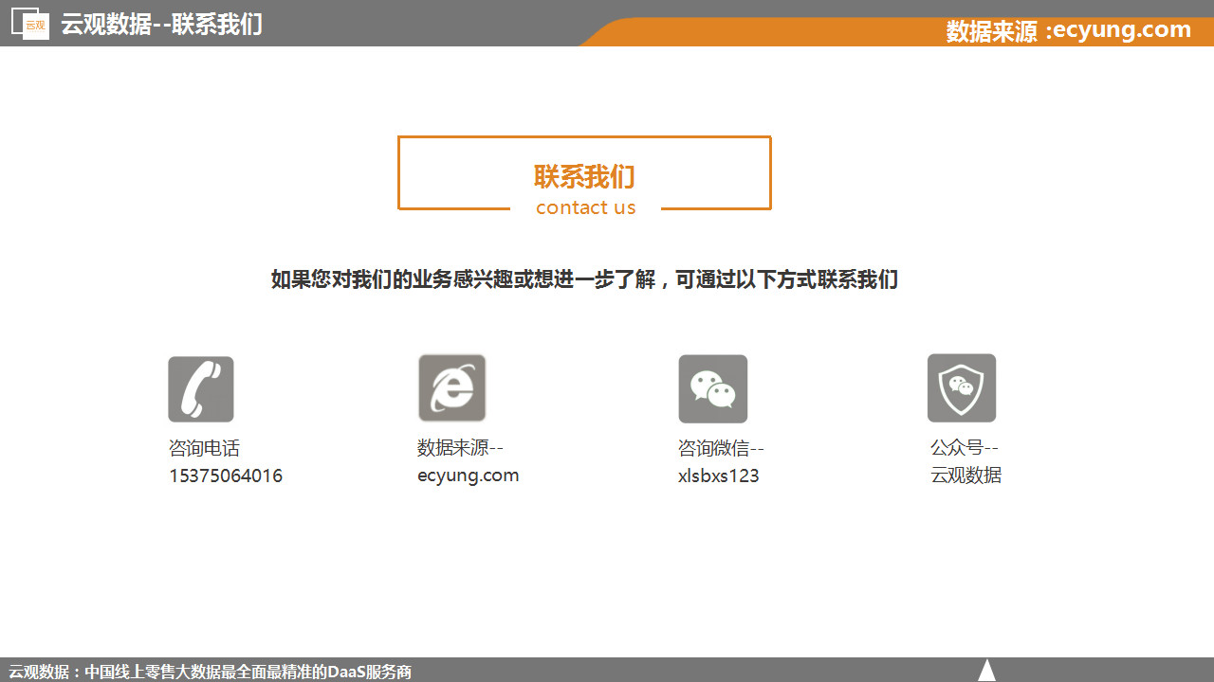Screen dimensions: 1214x682
Task: Click the bold intro sentence 如果您对我们的业务感兴趣
Action: 584,279
